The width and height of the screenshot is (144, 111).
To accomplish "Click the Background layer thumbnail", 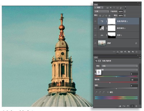I will (102, 43).
